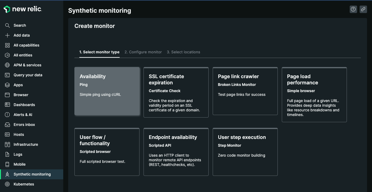Viewport: 372px width, 192px height.
Task: Click the APM & services globe icon
Action: click(7, 65)
